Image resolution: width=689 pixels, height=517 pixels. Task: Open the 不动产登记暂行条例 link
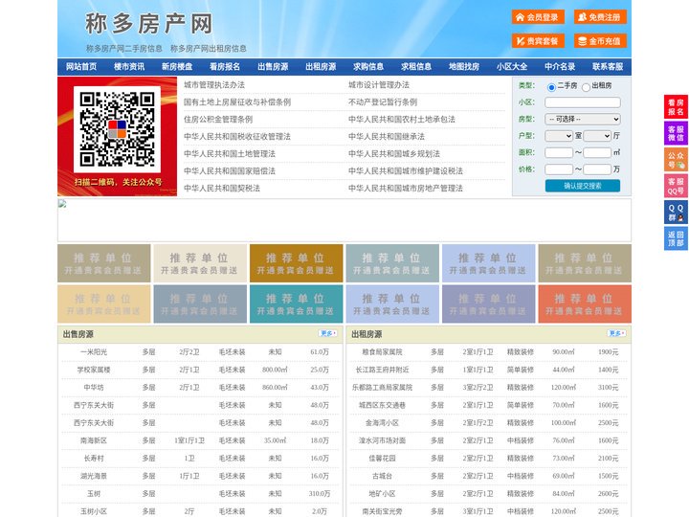point(383,102)
